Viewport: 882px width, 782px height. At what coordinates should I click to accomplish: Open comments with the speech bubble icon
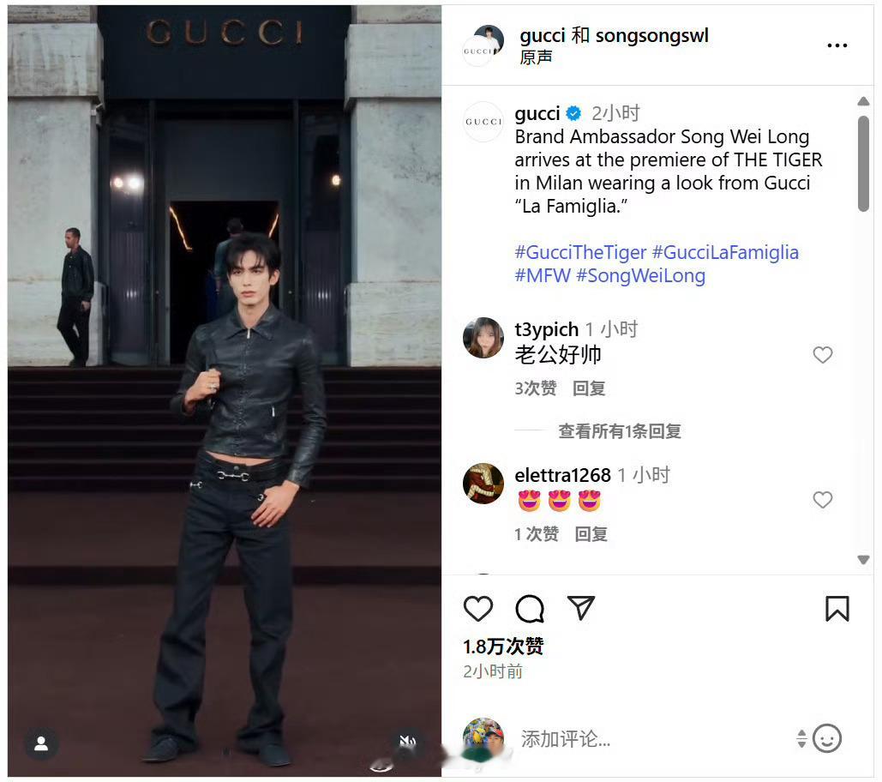coord(530,608)
